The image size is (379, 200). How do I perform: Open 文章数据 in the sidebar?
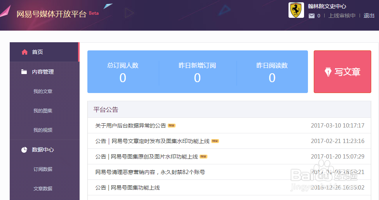coord(43,189)
